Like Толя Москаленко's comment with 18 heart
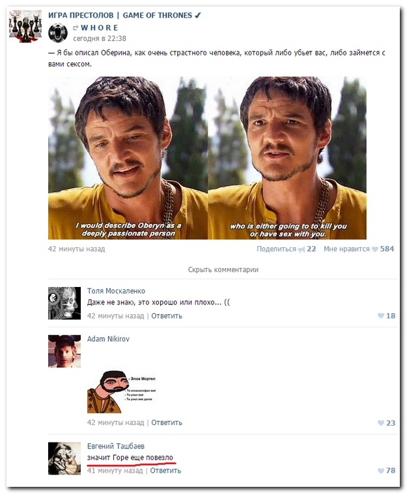The image size is (407, 494). [x=381, y=316]
